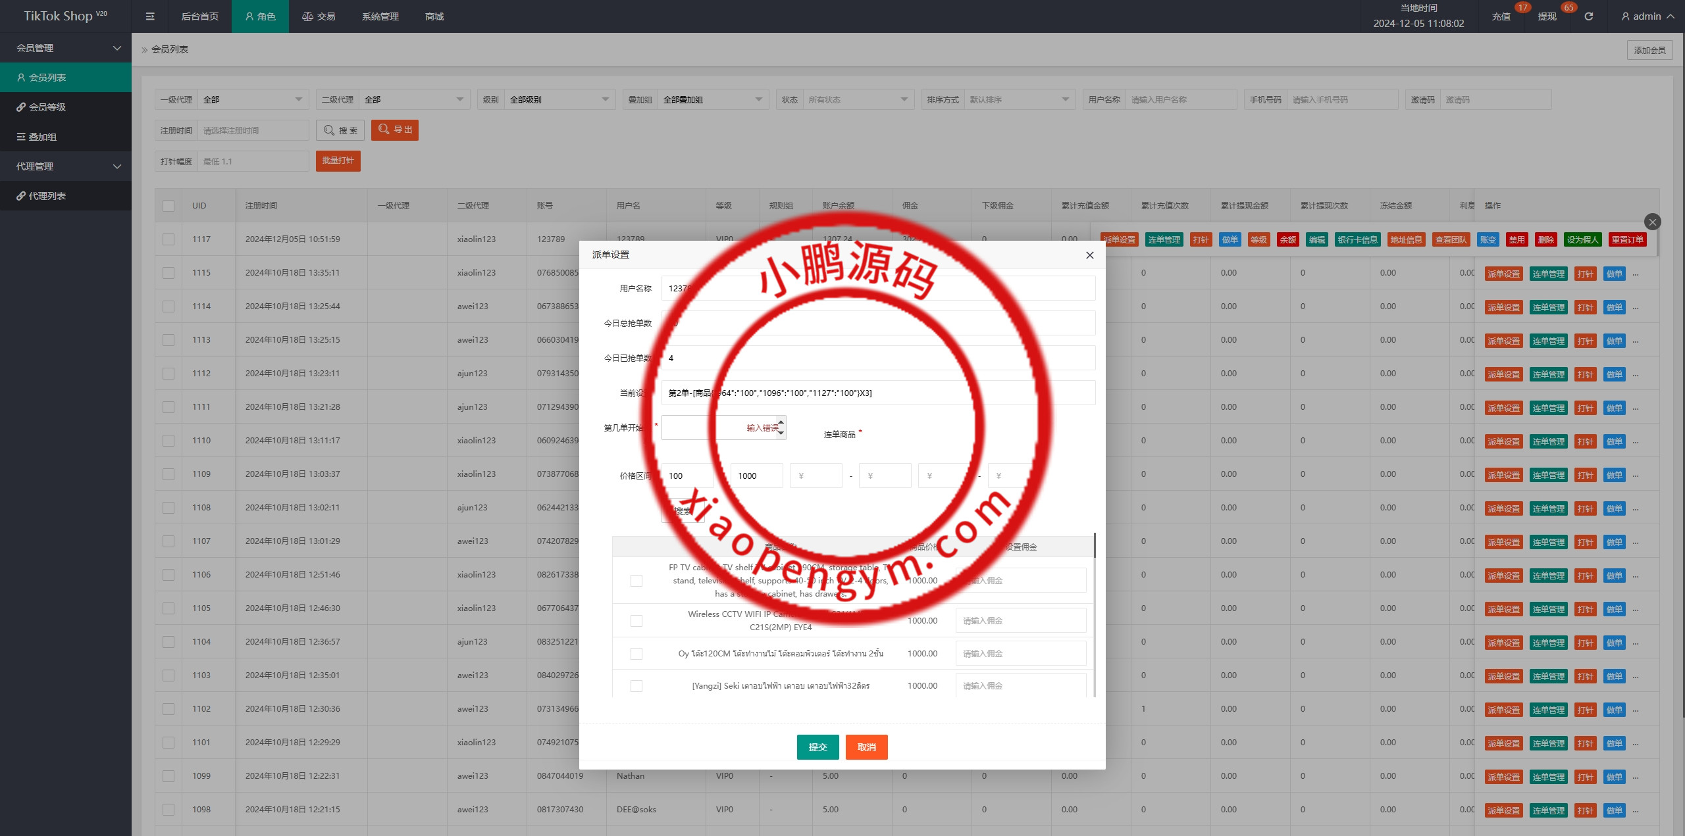
Task: Open 会员等级 in the sidebar
Action: (46, 107)
